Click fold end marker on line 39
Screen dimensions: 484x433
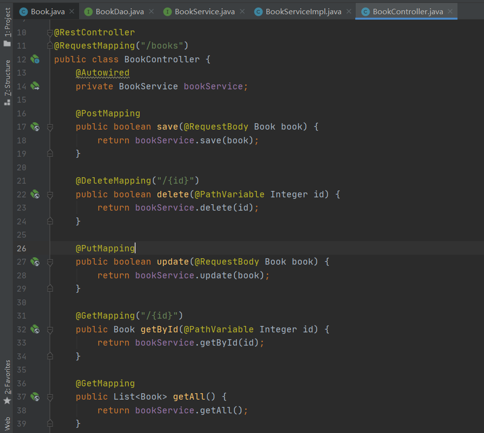pos(50,424)
